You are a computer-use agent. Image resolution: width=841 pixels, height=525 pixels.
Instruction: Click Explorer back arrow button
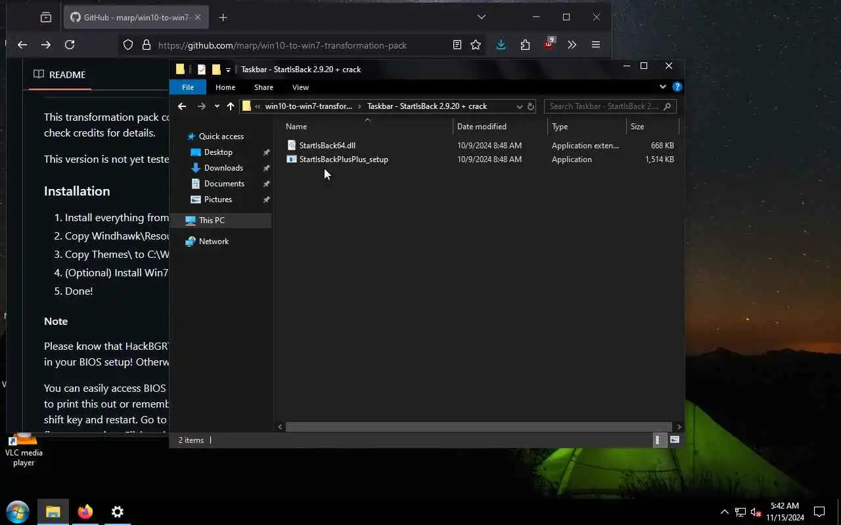coord(182,106)
